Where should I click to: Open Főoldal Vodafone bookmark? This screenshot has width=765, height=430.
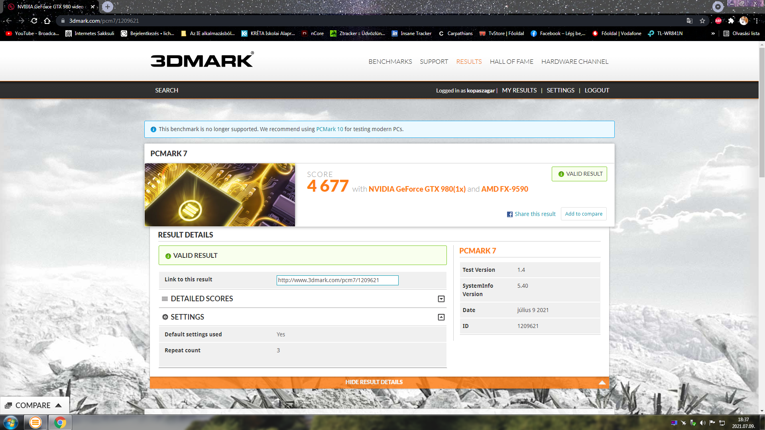click(617, 33)
